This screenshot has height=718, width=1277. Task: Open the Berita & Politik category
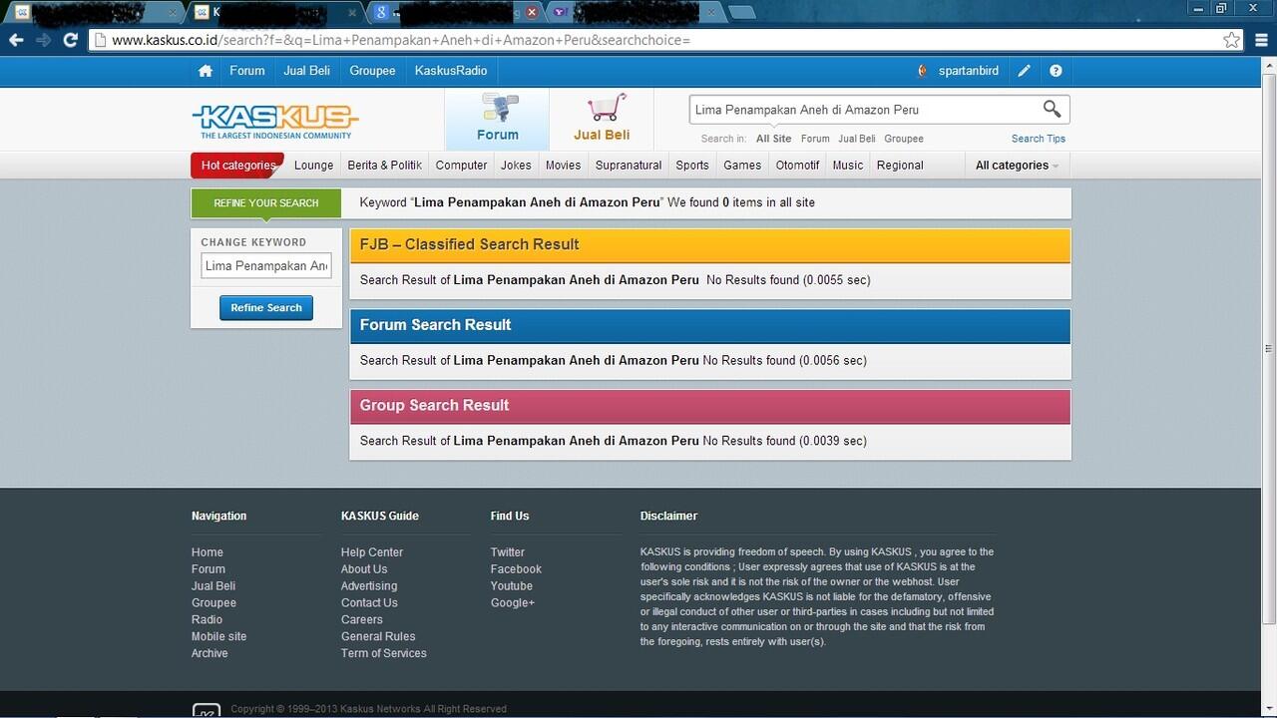pos(385,166)
